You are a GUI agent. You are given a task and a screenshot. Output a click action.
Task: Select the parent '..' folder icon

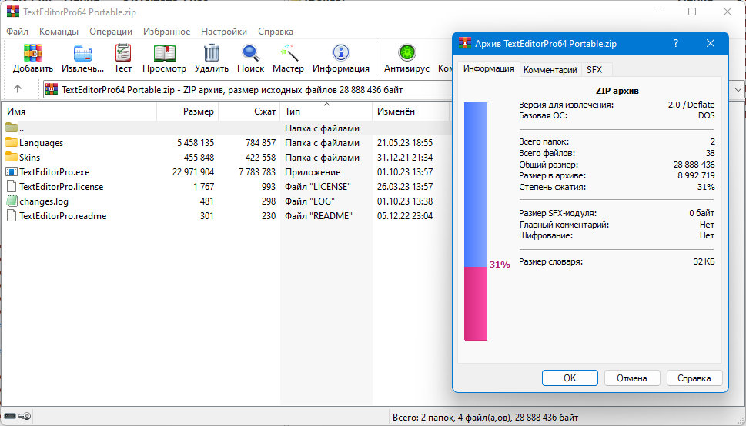click(x=12, y=128)
